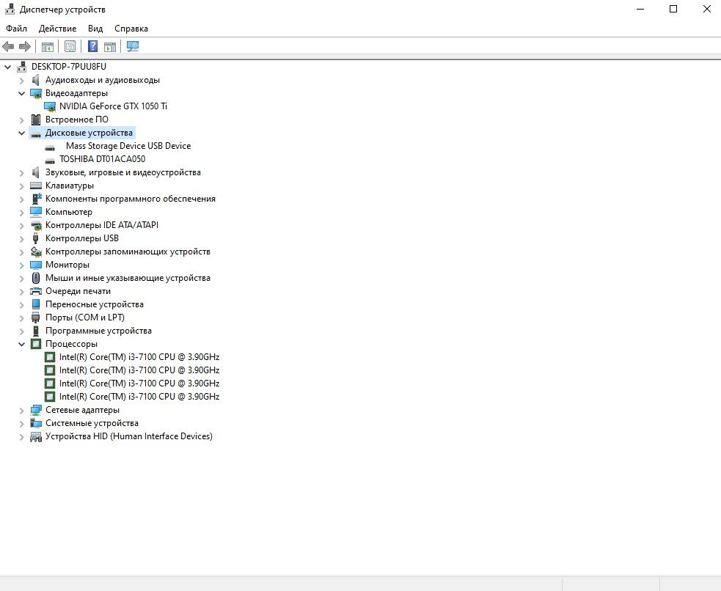Click the NVIDIA GeForce GTX 1050 Ti icon
This screenshot has width=721, height=591.
click(x=50, y=106)
